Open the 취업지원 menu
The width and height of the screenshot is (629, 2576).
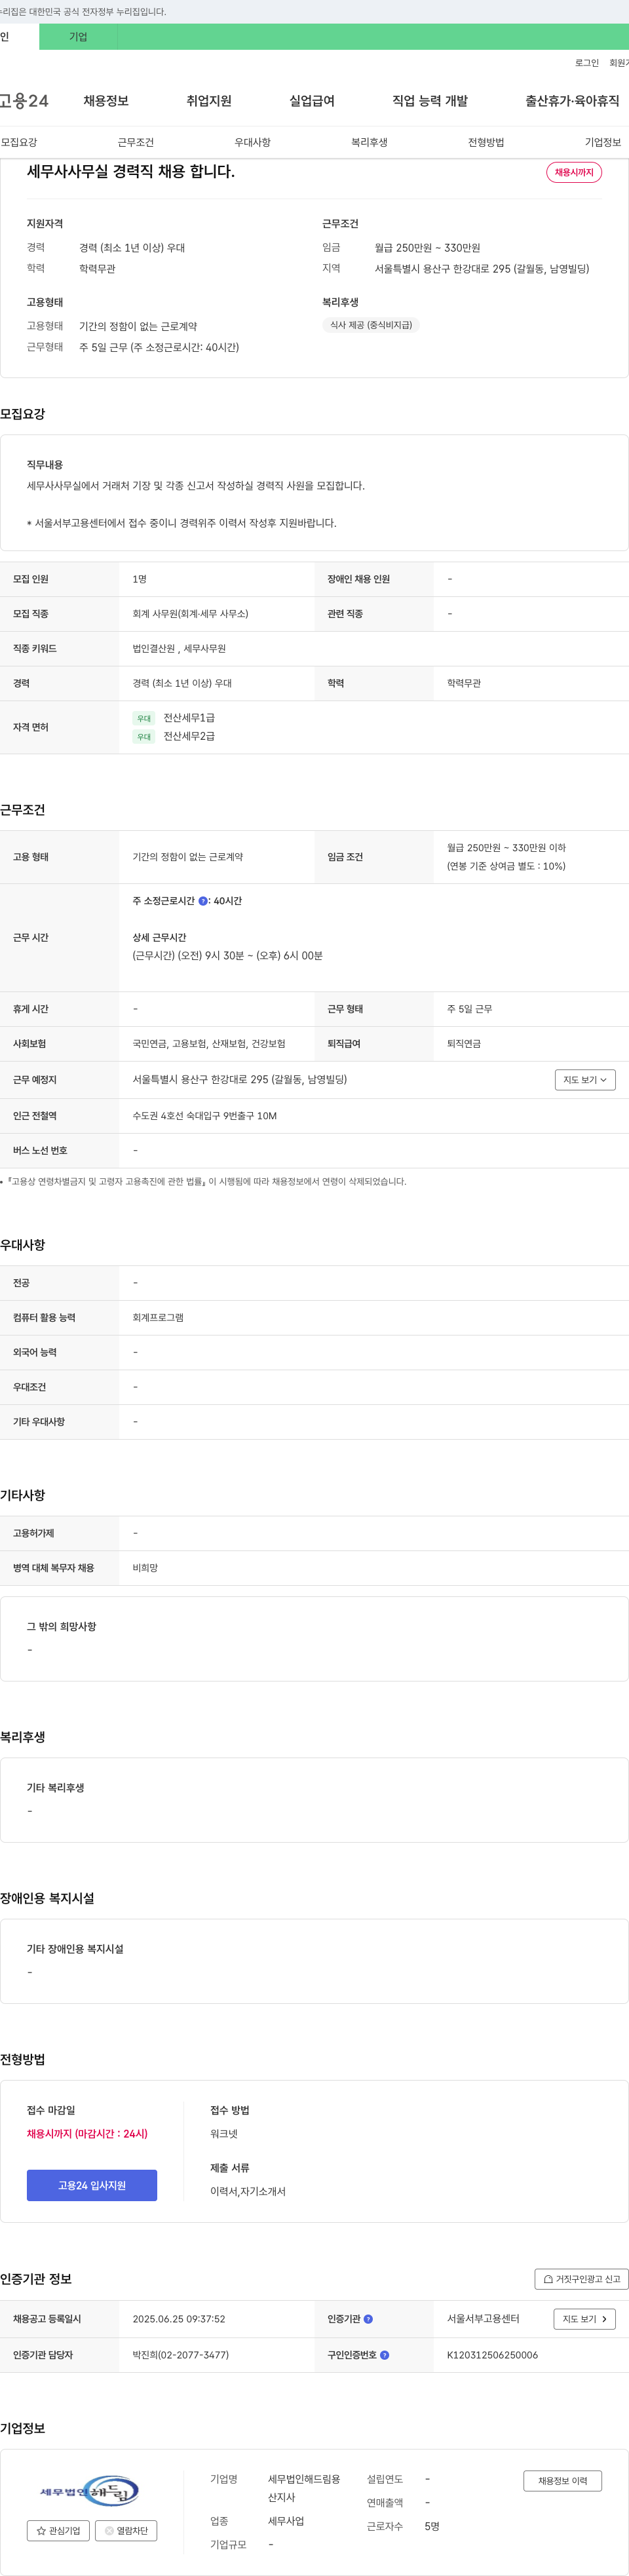(x=209, y=101)
